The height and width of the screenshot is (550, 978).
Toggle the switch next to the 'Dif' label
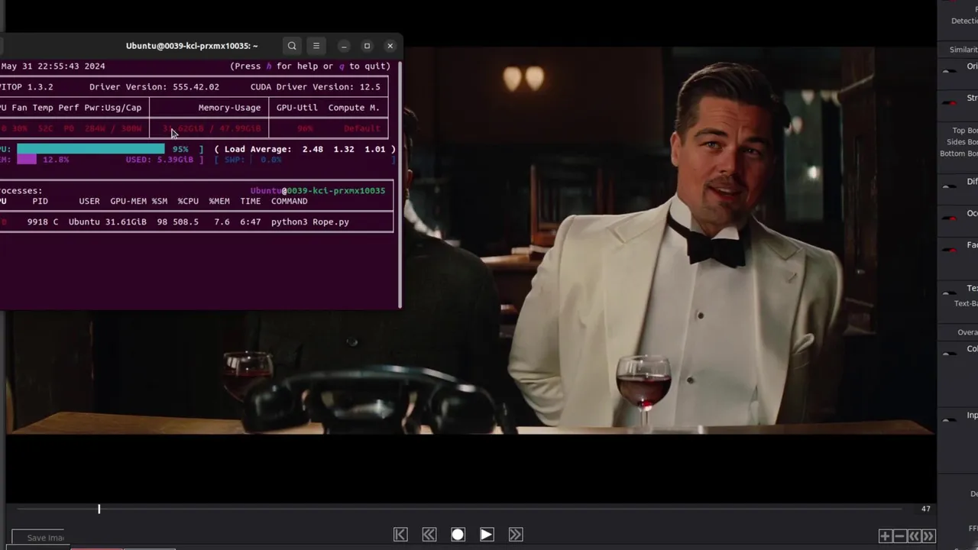[950, 186]
